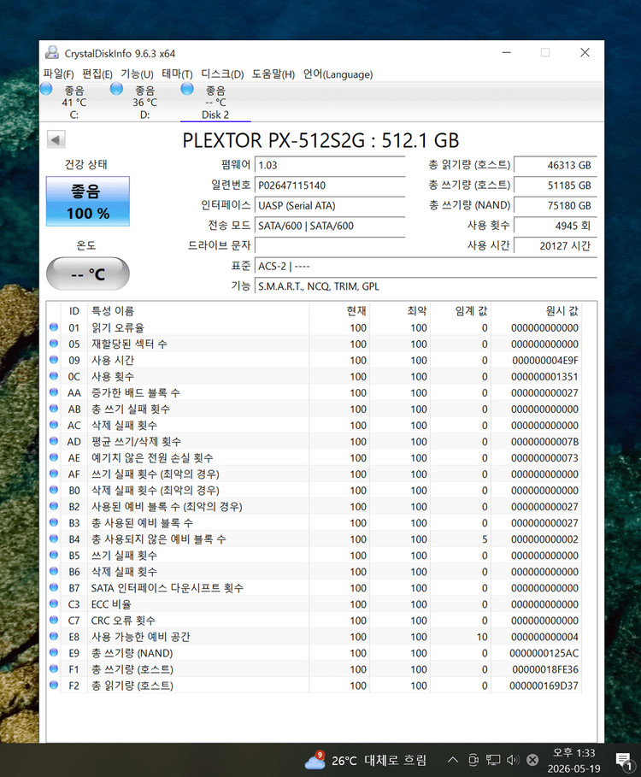Select the 0C 사용 횟수 attribute row
641x777 pixels.
pos(314,376)
